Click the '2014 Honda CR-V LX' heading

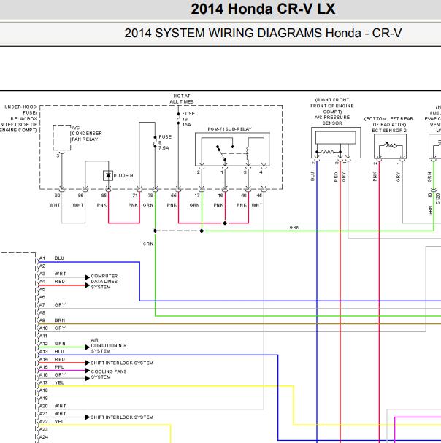[x=263, y=9]
